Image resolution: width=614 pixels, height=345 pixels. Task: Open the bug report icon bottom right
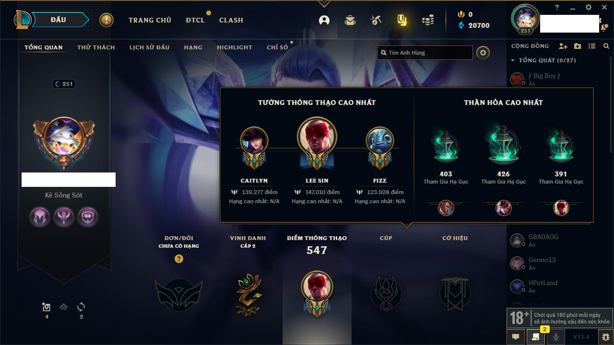pyautogui.click(x=606, y=337)
